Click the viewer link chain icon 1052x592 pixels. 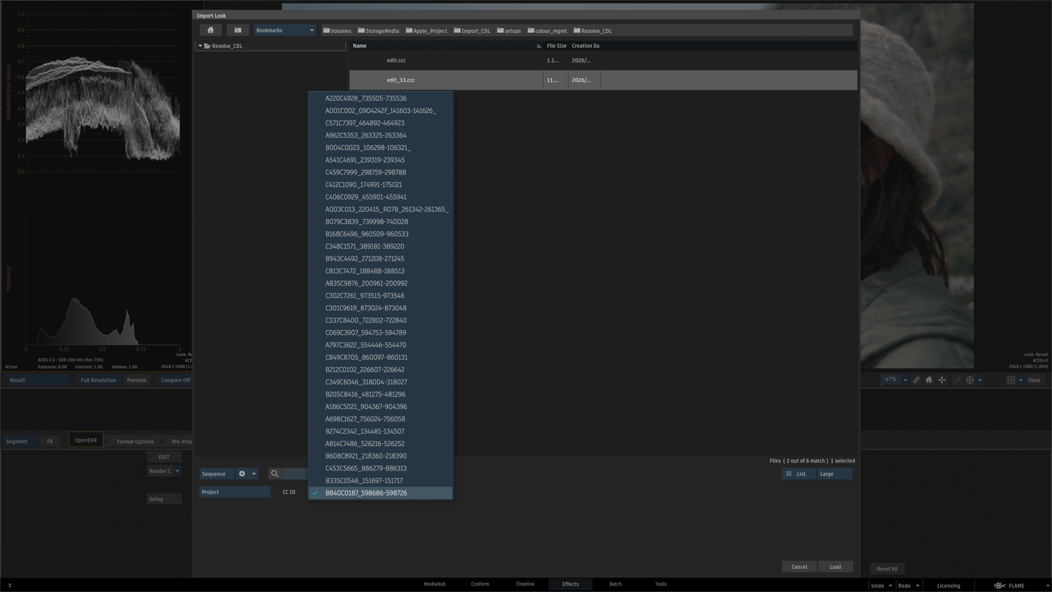coord(916,380)
